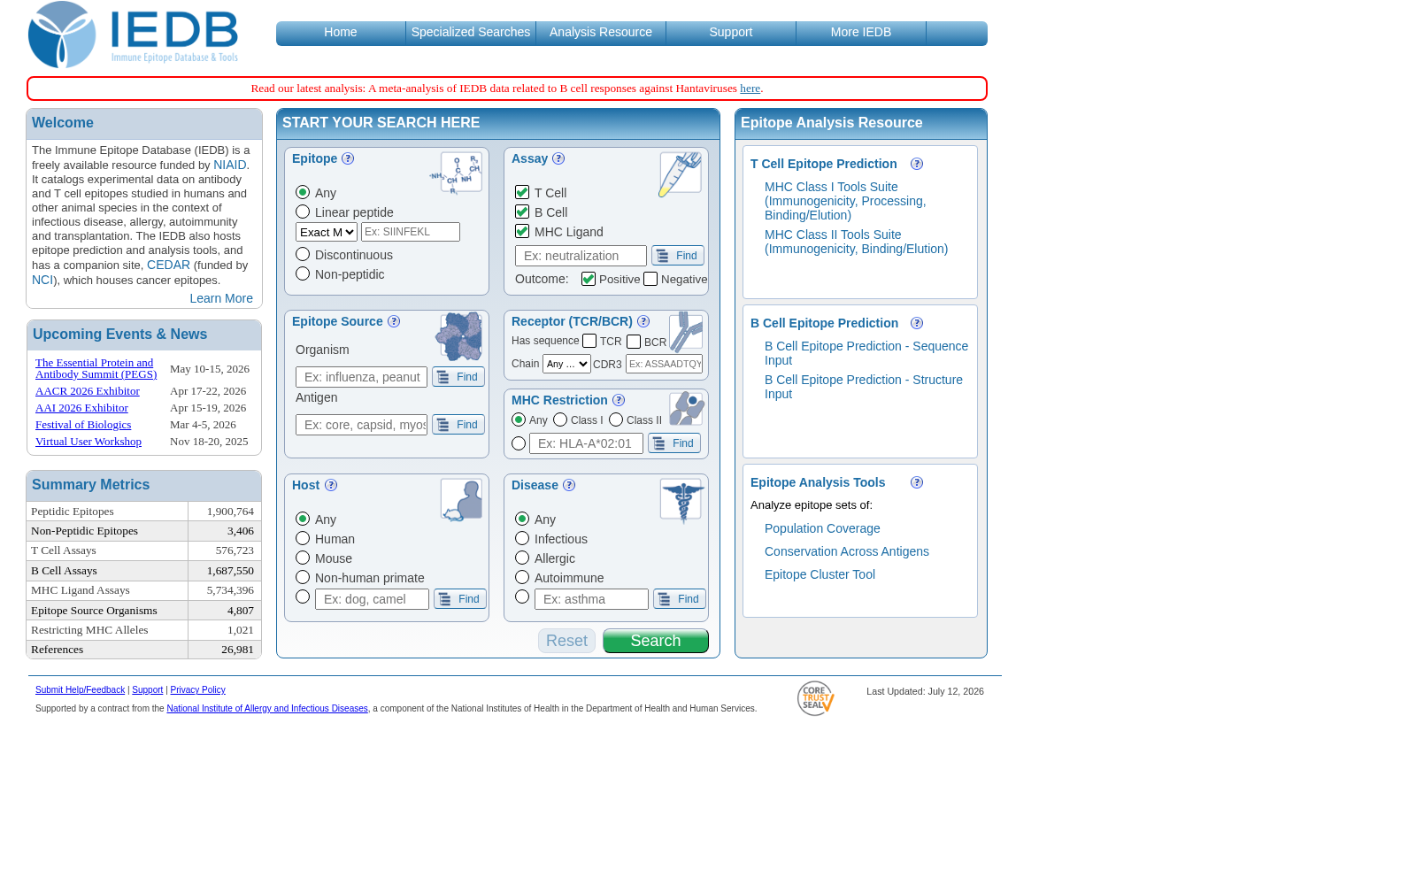
Task: Uncheck the MHC Ligand checkbox
Action: [x=522, y=231]
